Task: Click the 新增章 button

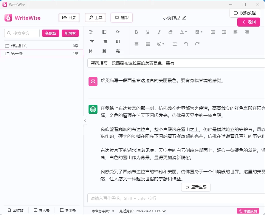Action: coord(51,33)
